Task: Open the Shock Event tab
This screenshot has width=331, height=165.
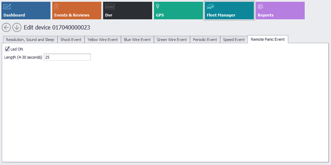Action: coord(71,40)
